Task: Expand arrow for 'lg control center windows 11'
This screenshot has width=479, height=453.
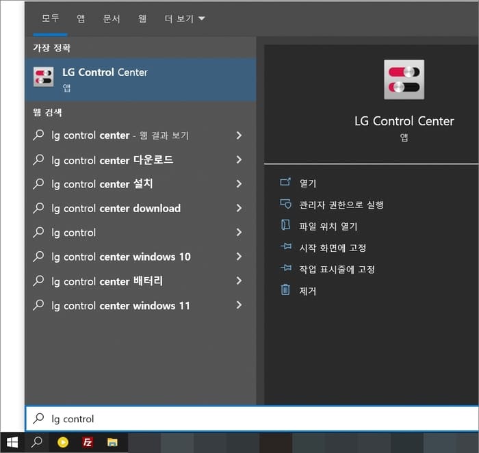Action: (x=239, y=305)
